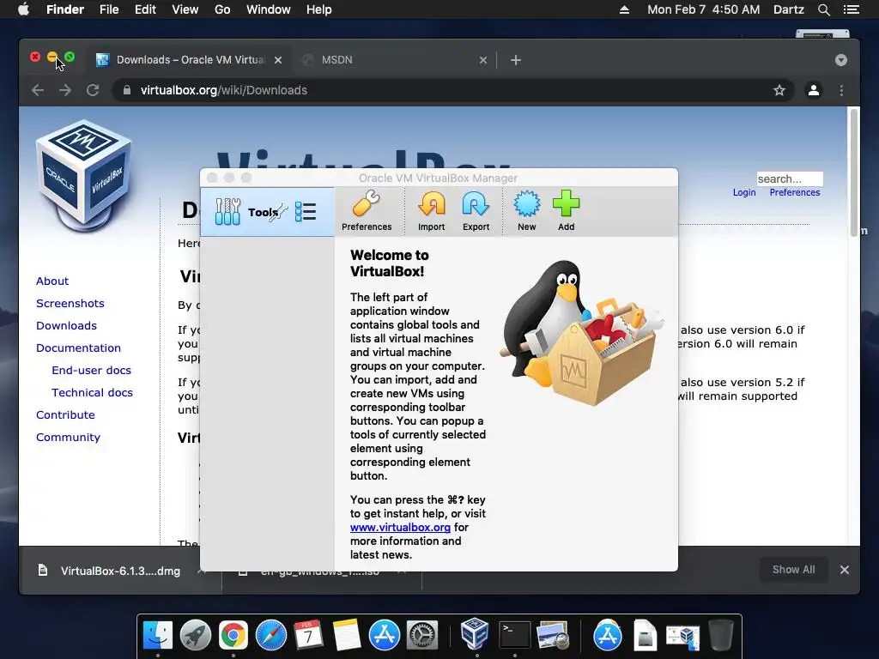Click the eject icon in the menu bar
Screen dimensions: 879x659
point(624,9)
